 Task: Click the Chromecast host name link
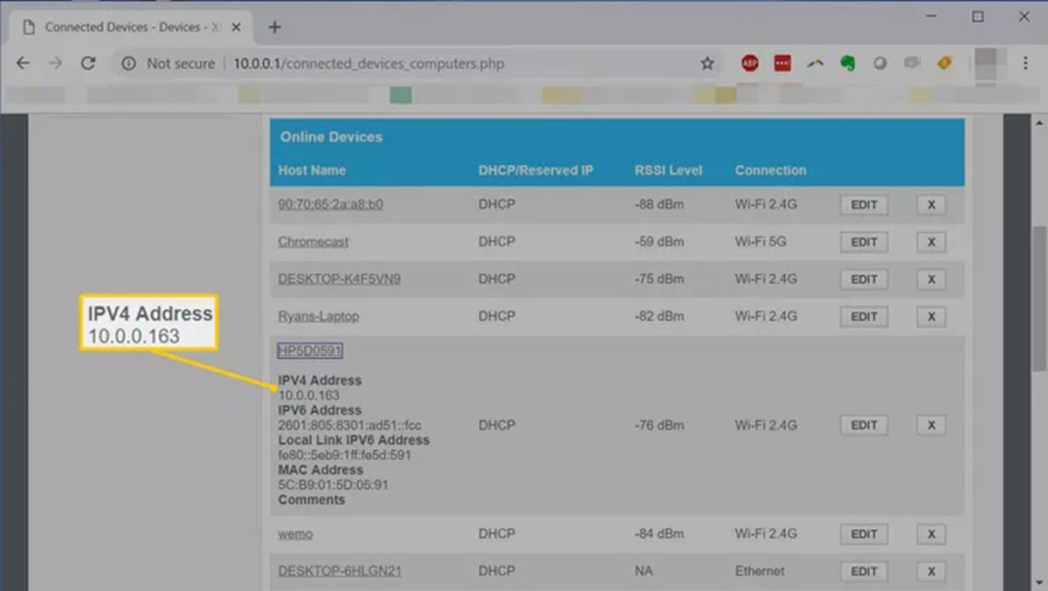[x=312, y=242]
